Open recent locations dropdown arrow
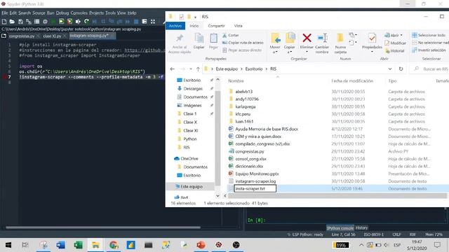449x252 pixels. point(191,69)
